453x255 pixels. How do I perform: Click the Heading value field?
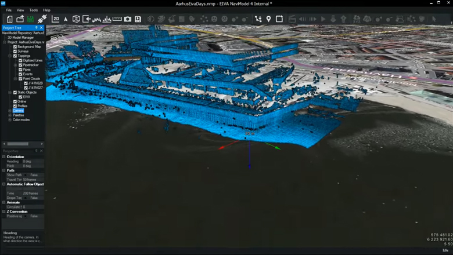pos(33,161)
